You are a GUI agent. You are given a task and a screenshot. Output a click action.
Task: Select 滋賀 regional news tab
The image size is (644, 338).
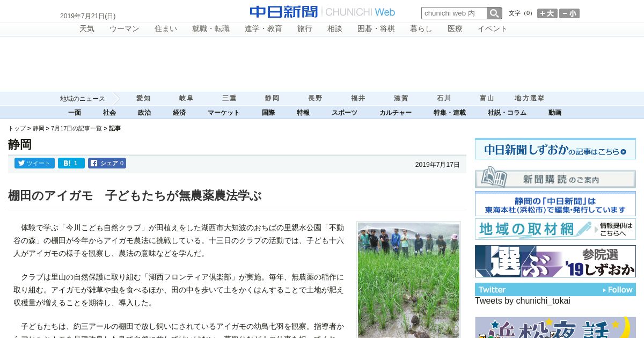401,98
